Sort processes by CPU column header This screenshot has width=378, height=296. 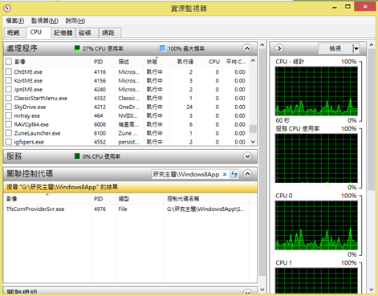210,62
